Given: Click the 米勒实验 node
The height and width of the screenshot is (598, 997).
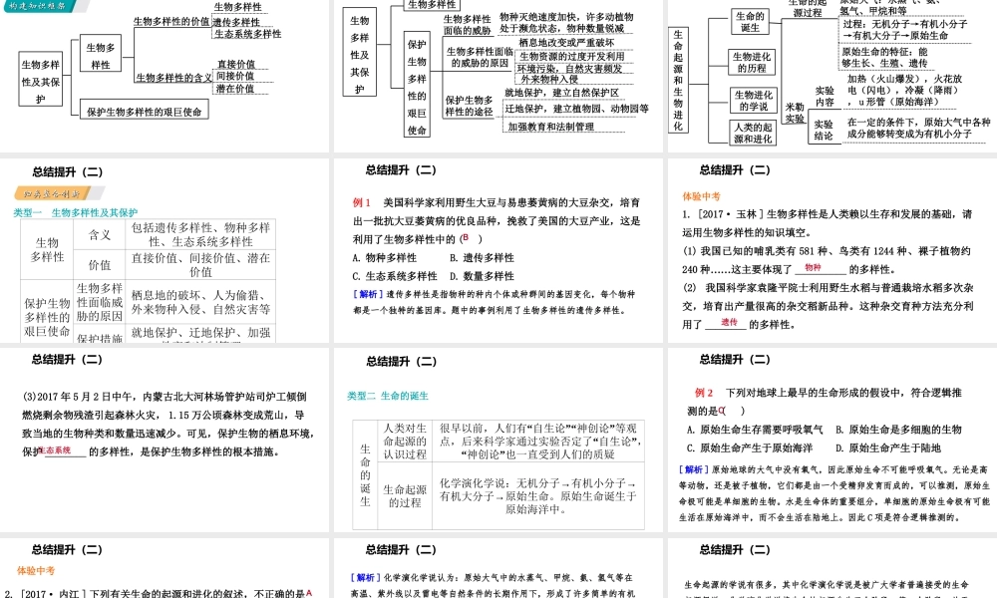Looking at the screenshot, I should point(795,113).
